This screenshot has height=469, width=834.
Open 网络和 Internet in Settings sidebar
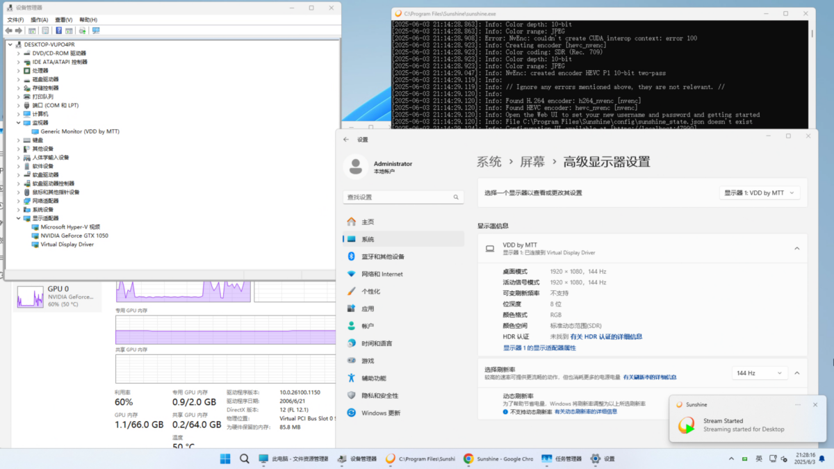click(404, 274)
